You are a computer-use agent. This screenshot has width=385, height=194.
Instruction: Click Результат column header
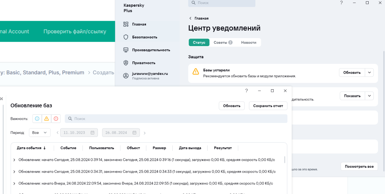click(x=223, y=148)
